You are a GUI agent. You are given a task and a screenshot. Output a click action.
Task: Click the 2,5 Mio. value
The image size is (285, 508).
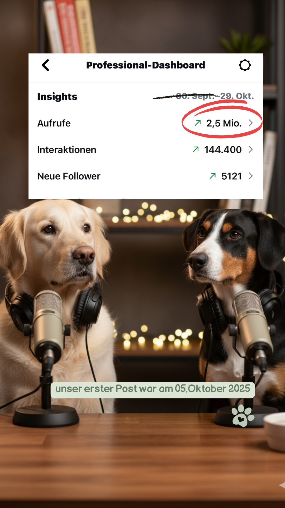[x=224, y=123]
